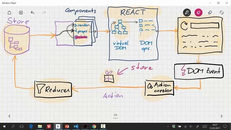Select the Eraser tool
The width and height of the screenshot is (231, 130).
click(x=210, y=13)
